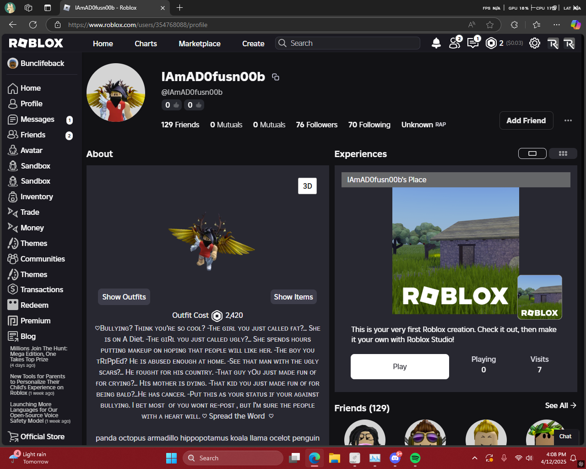Click the profile avatar picture
This screenshot has height=469, width=586.
click(116, 93)
